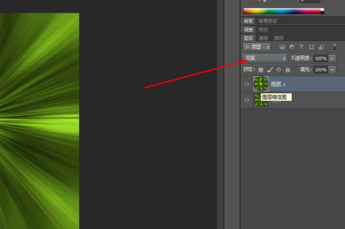Lock layer position move icon
The height and width of the screenshot is (229, 345).
(x=279, y=70)
